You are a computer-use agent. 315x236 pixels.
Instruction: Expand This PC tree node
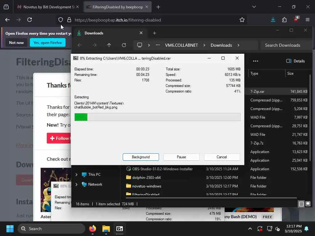76,175
